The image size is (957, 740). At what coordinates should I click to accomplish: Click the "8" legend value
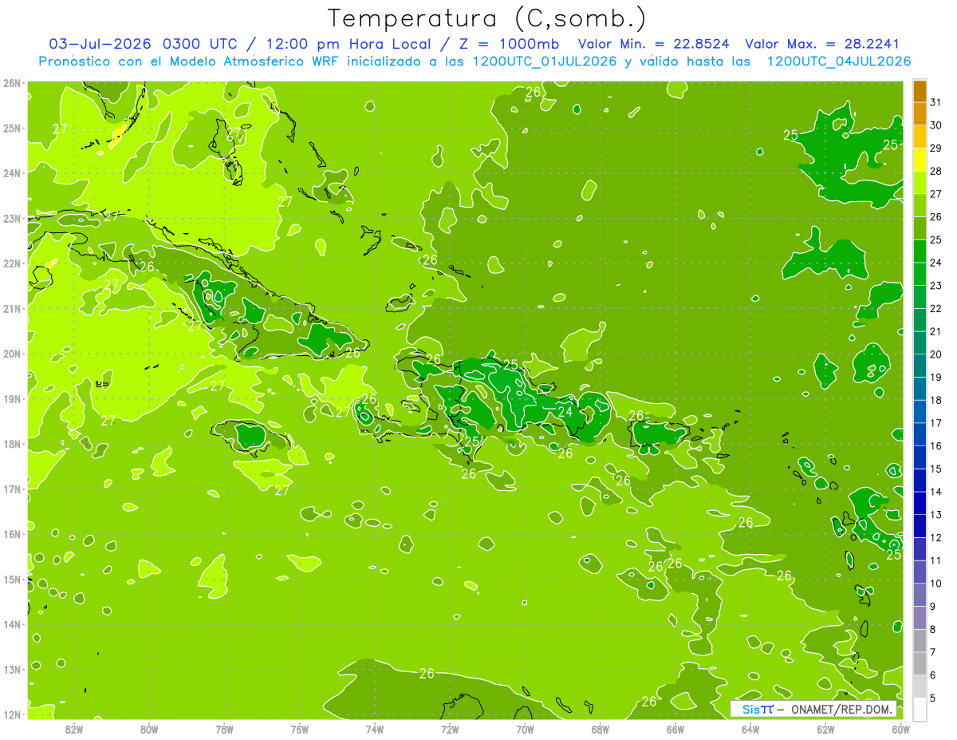coord(933,630)
